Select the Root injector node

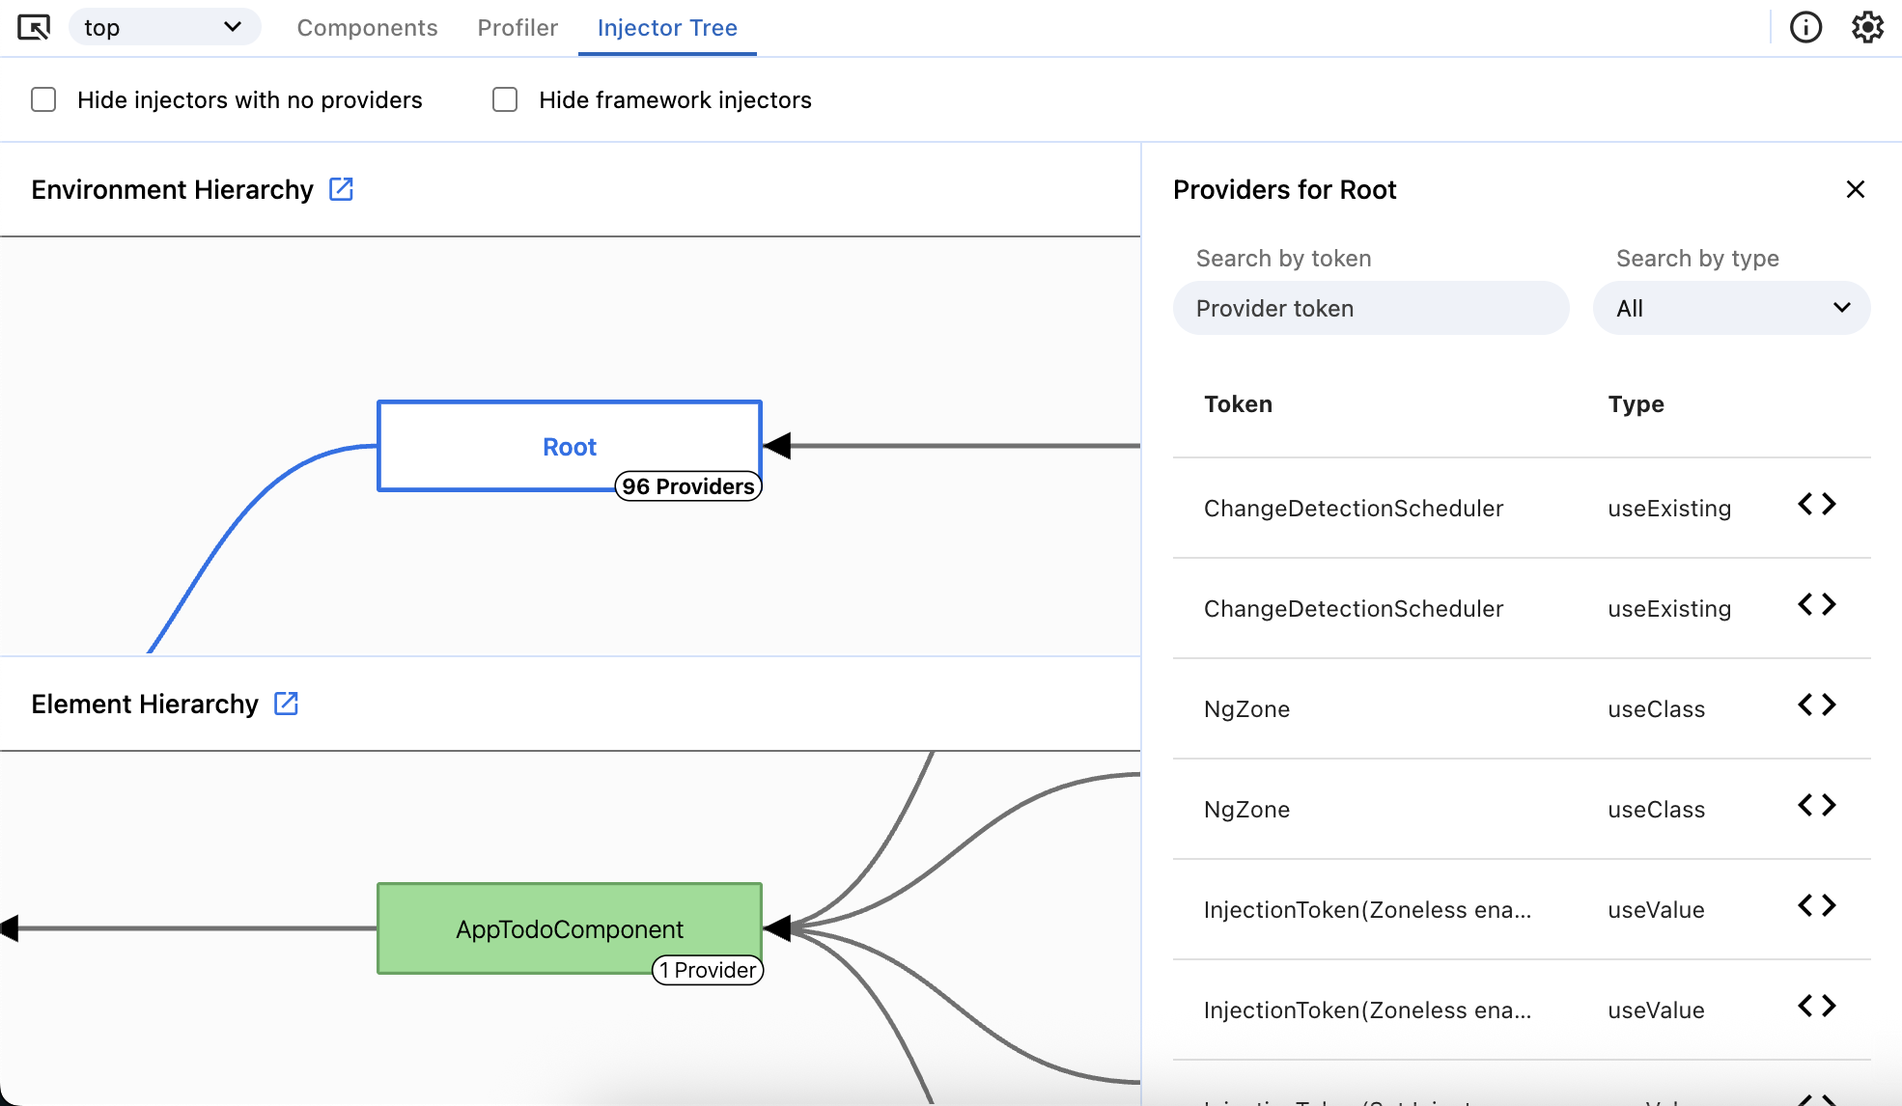pos(569,446)
